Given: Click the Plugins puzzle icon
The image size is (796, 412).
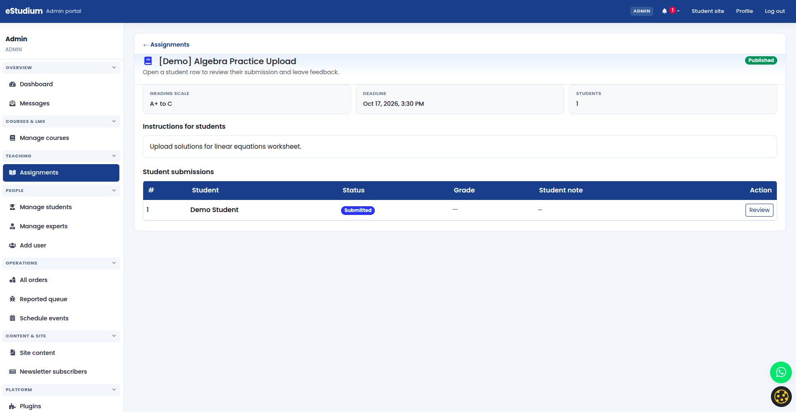Looking at the screenshot, I should coord(13,406).
